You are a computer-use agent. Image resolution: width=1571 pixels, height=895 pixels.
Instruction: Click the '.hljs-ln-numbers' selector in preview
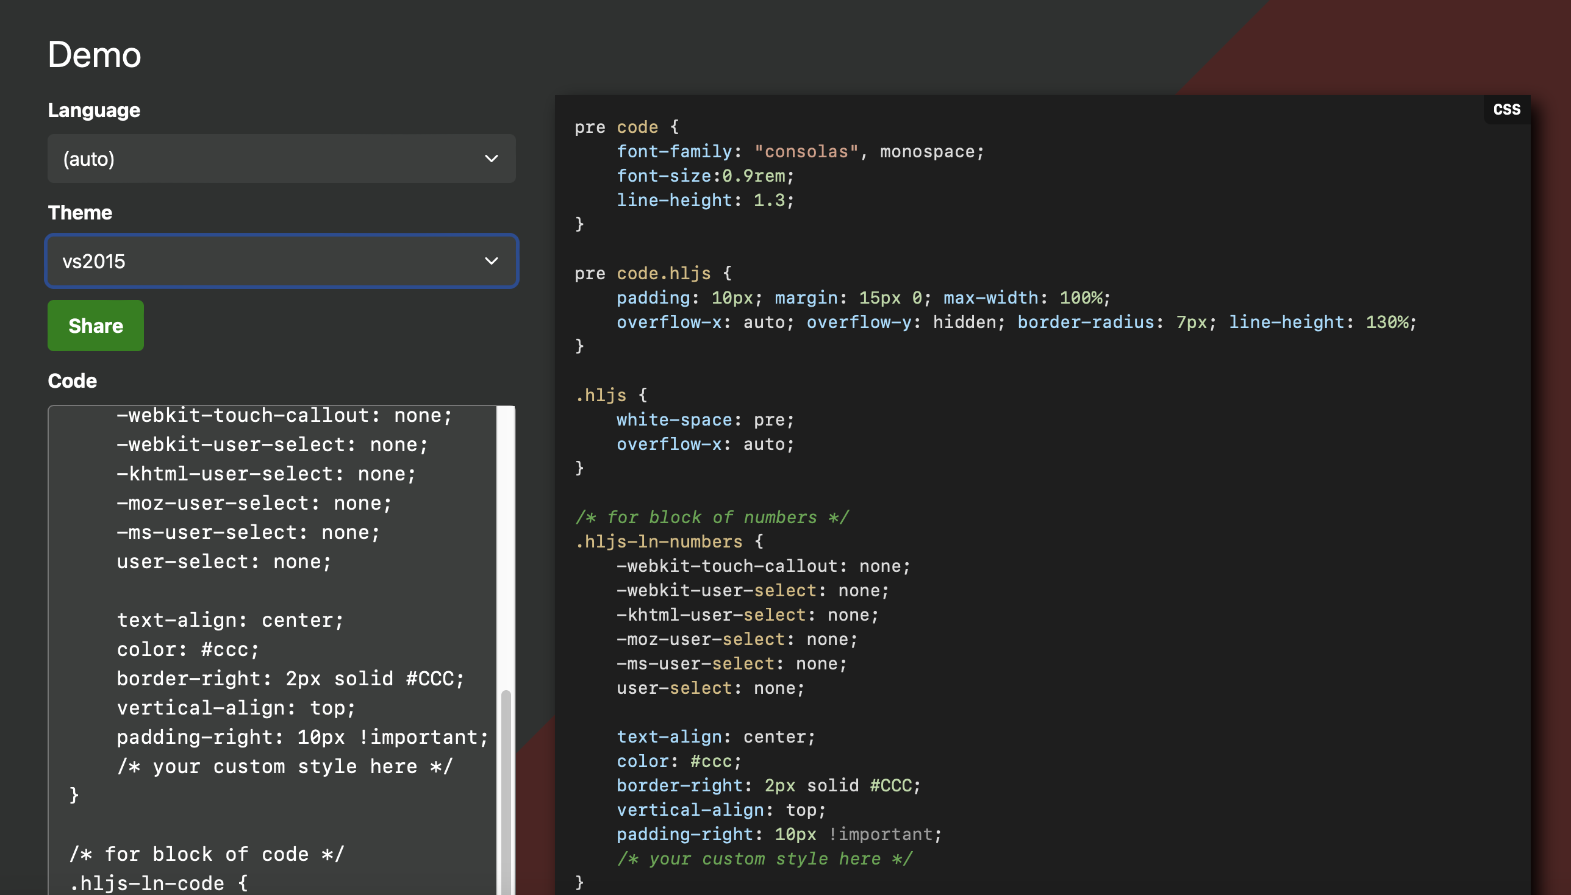pyautogui.click(x=659, y=541)
